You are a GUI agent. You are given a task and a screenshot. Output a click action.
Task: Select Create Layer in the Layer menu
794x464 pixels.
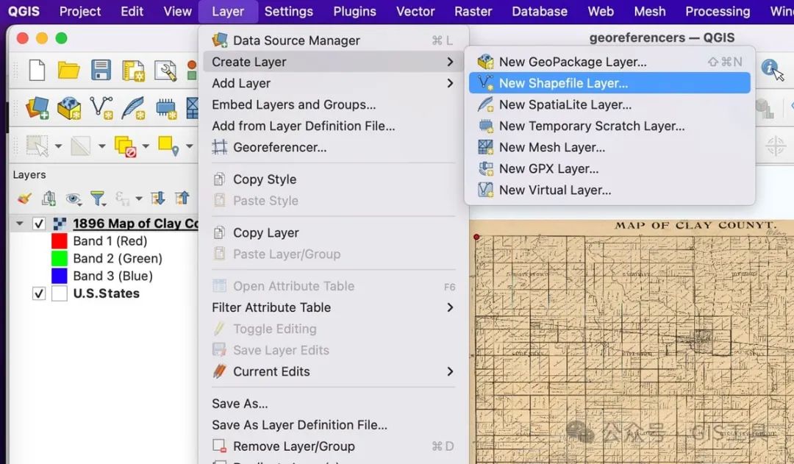pyautogui.click(x=333, y=62)
